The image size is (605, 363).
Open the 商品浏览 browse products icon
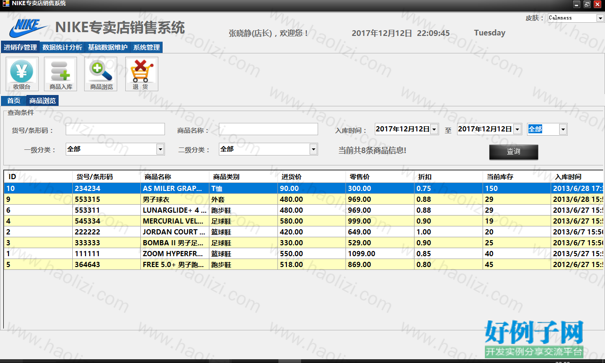pyautogui.click(x=101, y=74)
